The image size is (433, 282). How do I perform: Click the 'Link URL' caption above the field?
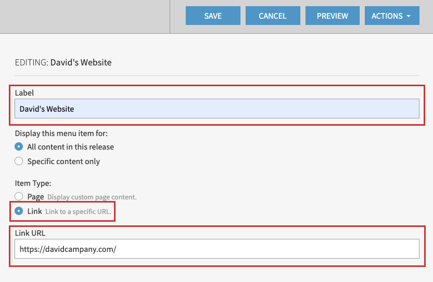click(30, 233)
